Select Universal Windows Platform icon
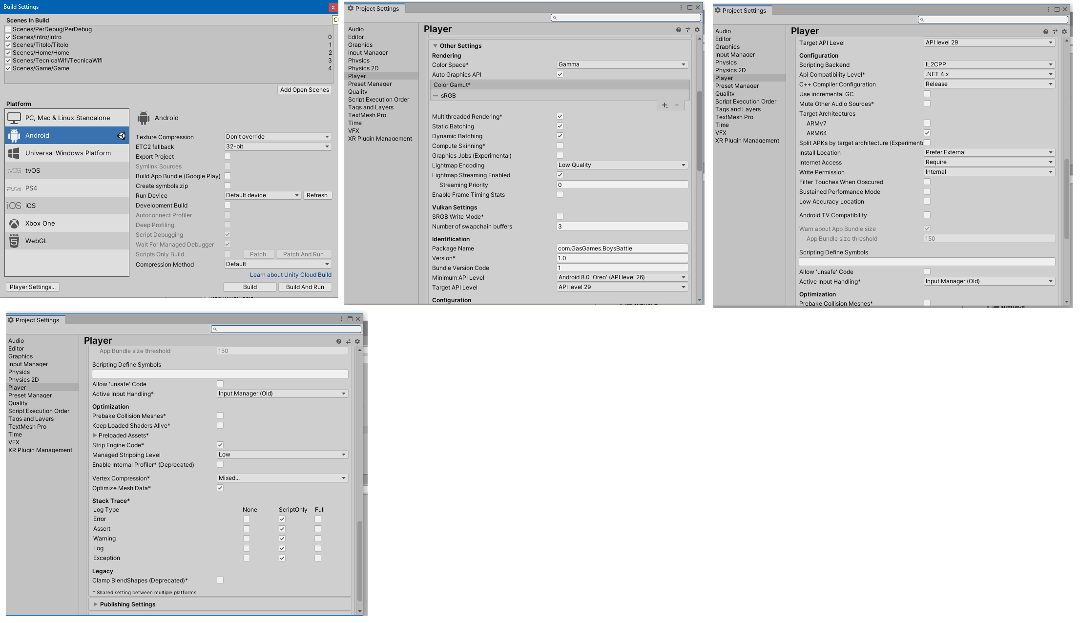The height and width of the screenshot is (623, 1080). tap(14, 153)
